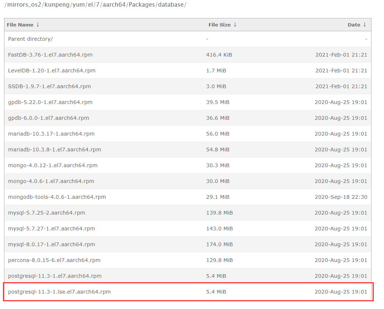The width and height of the screenshot is (384, 309).
Task: Click the mirrors_os2 breadcrumb segment
Action: coord(24,5)
